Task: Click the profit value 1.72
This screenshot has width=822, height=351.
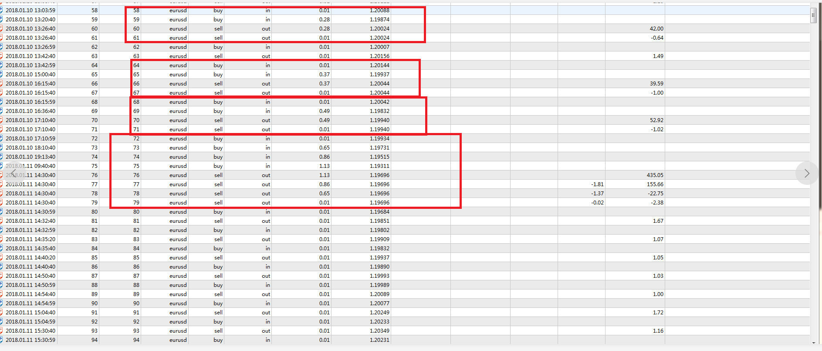Action: click(x=658, y=312)
